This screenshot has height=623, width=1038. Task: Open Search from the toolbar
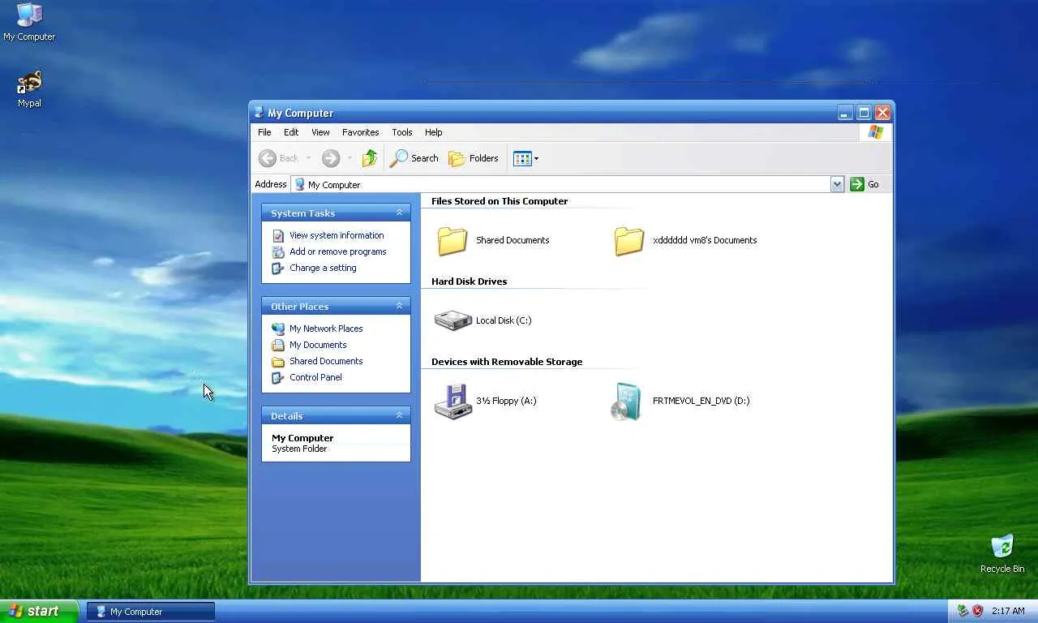click(414, 158)
